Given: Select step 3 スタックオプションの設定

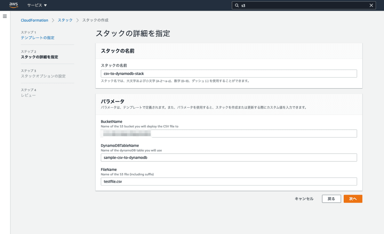Looking at the screenshot, I should pos(43,76).
